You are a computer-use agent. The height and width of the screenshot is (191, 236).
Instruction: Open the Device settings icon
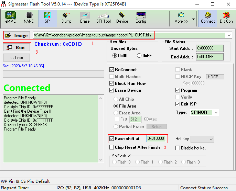(122, 18)
